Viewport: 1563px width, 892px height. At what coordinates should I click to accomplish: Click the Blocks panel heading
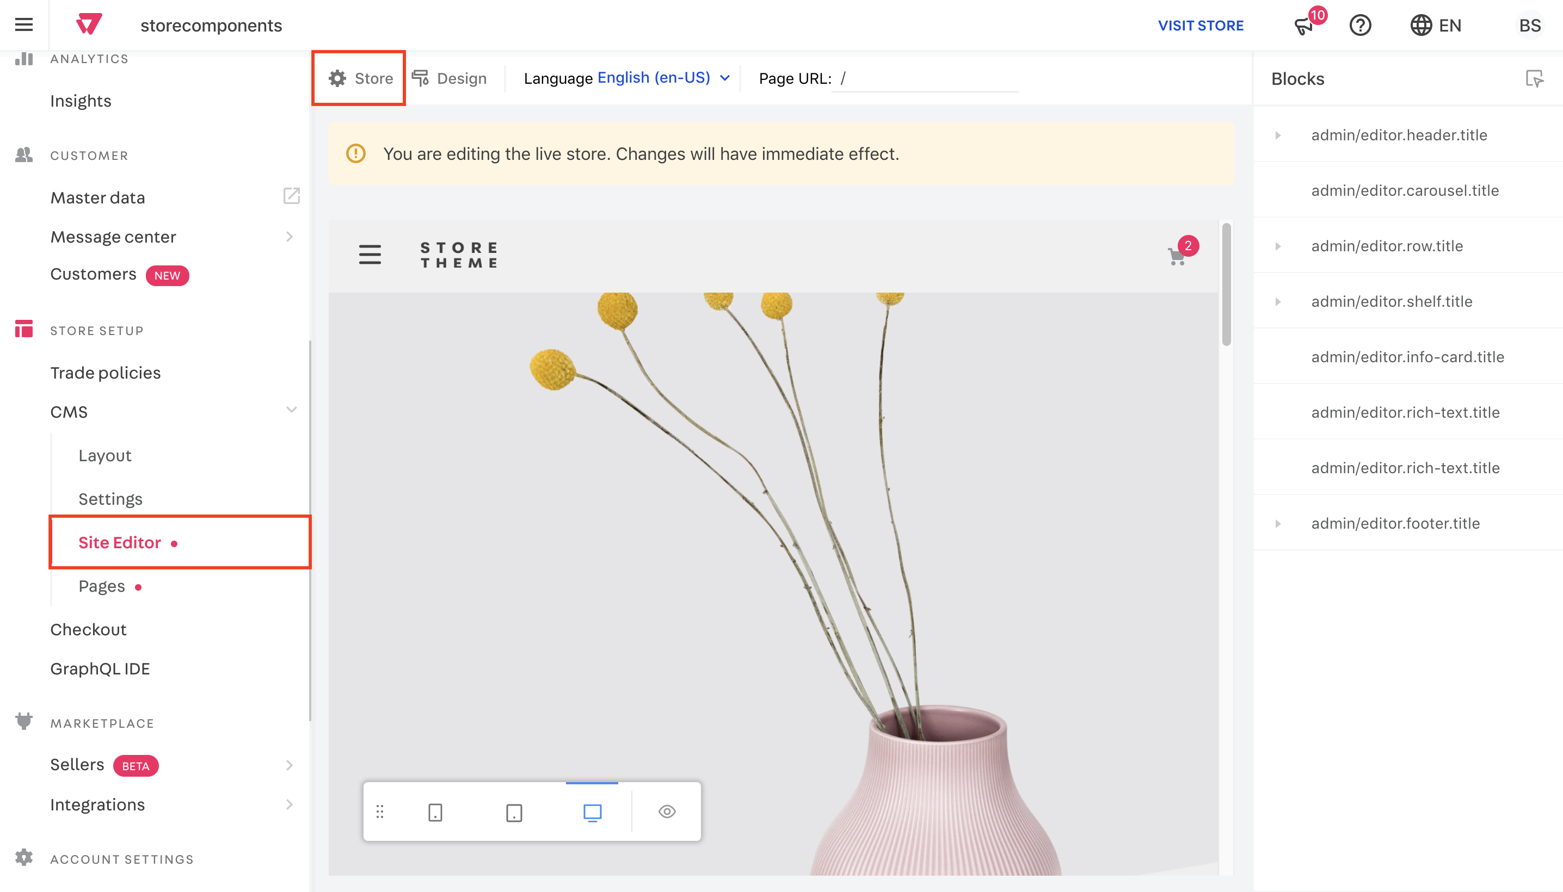point(1297,79)
